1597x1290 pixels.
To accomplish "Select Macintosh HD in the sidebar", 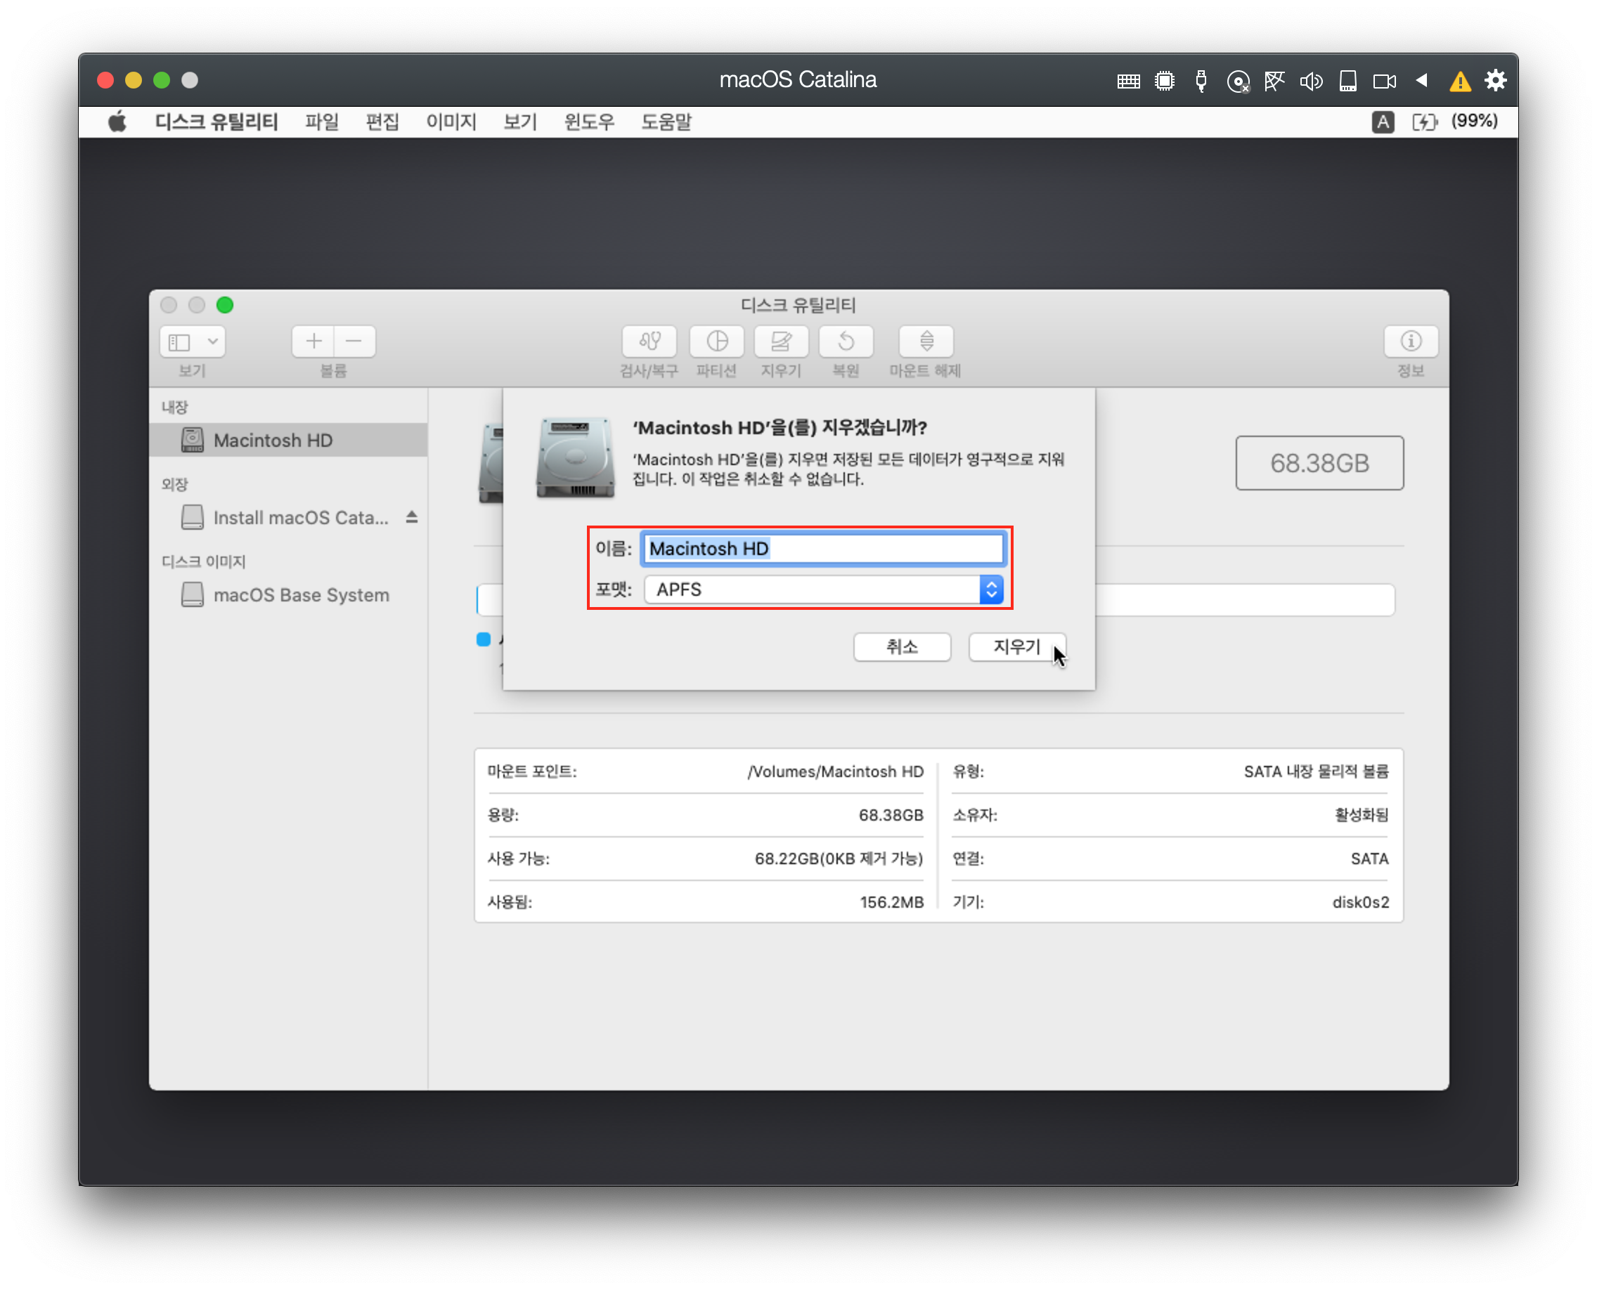I will [273, 441].
